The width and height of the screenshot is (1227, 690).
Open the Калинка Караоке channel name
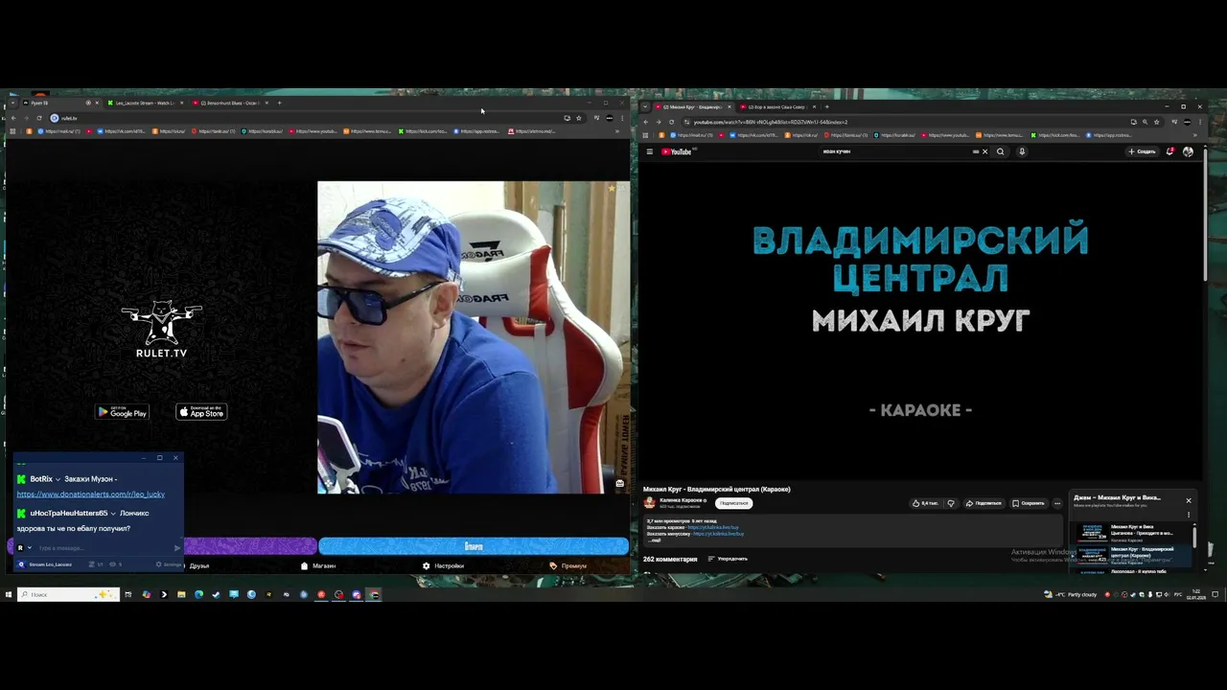(680, 500)
